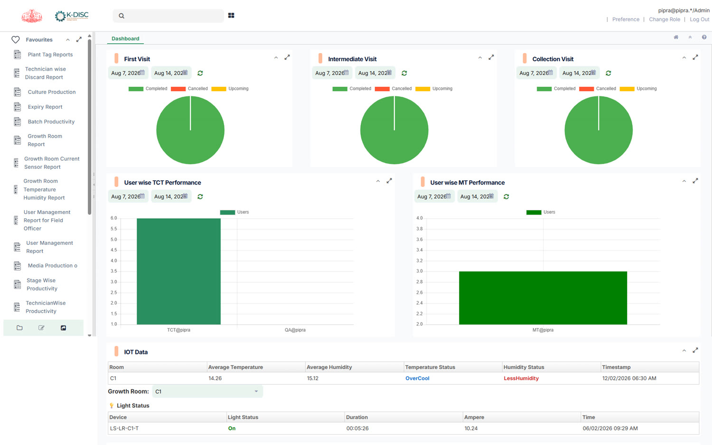The height and width of the screenshot is (445, 712).
Task: Expand the Favourites sidebar panel
Action: (79, 39)
